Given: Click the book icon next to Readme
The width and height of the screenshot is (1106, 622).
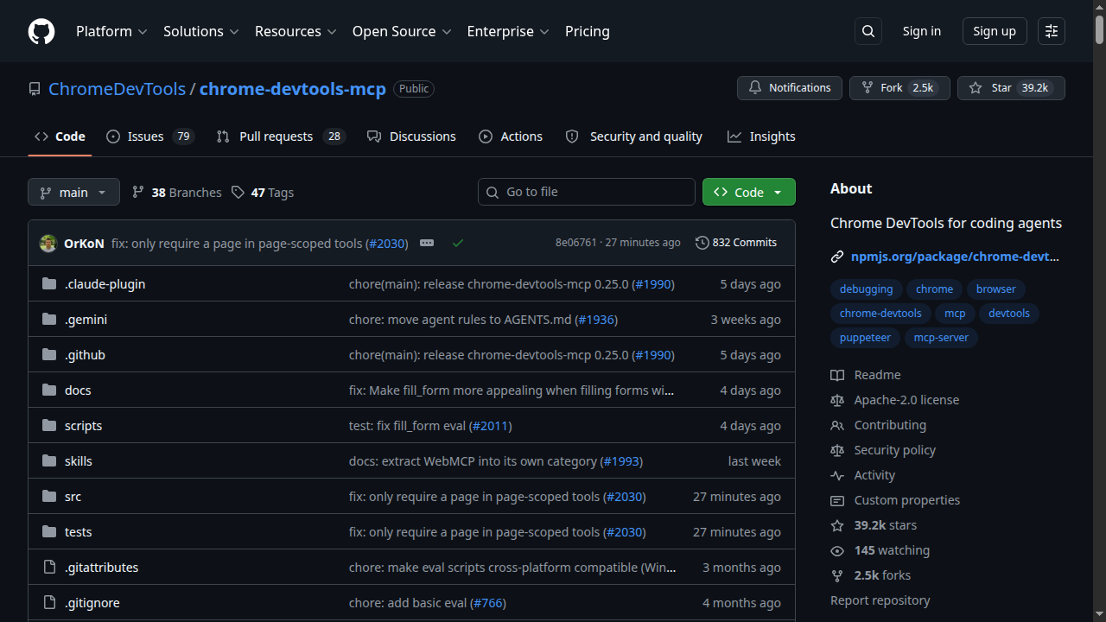Looking at the screenshot, I should tap(837, 375).
